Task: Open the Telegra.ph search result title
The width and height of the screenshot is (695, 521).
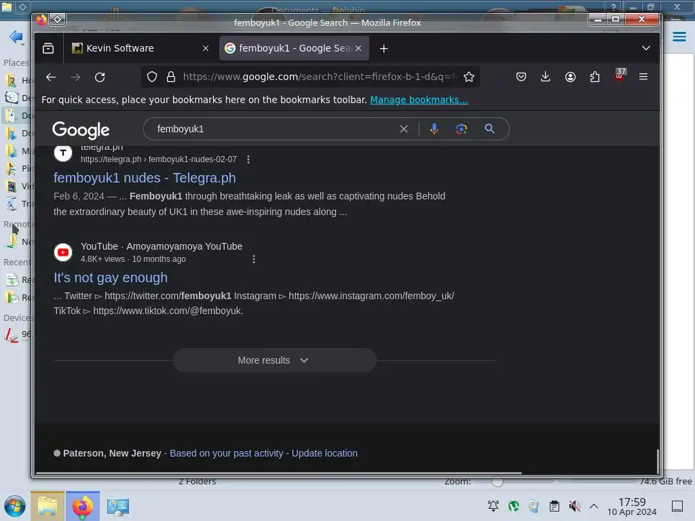Action: (x=145, y=178)
